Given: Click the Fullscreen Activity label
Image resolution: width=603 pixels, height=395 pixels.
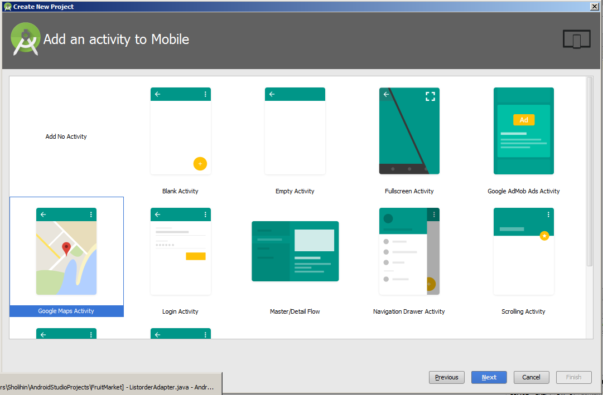Looking at the screenshot, I should 409,191.
